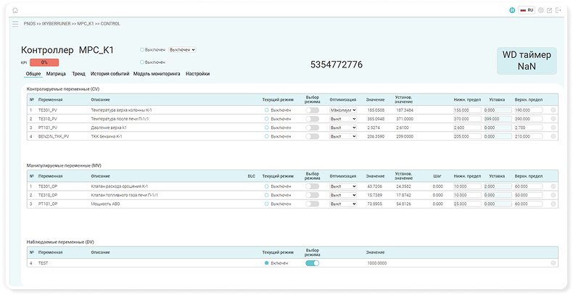Image resolution: width=573 pixels, height=295 pixels.
Task: Open the hamburger menu beside the breadcrumb
Action: coord(15,24)
